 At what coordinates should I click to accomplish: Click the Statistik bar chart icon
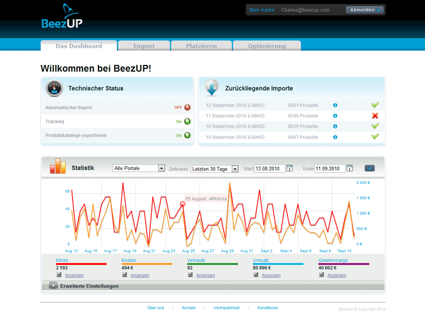click(58, 166)
